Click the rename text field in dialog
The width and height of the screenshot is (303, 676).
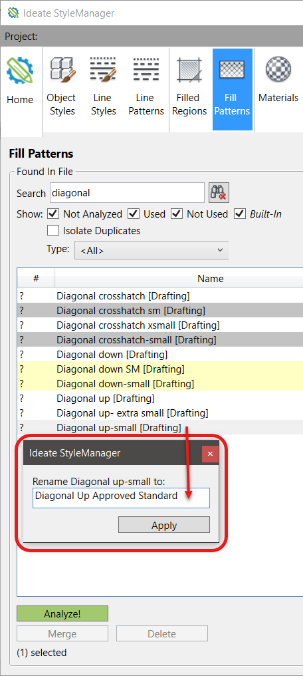tap(121, 498)
